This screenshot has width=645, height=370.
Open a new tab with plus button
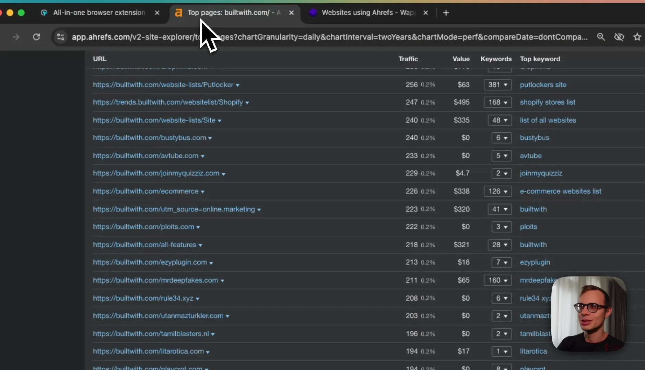pyautogui.click(x=446, y=13)
